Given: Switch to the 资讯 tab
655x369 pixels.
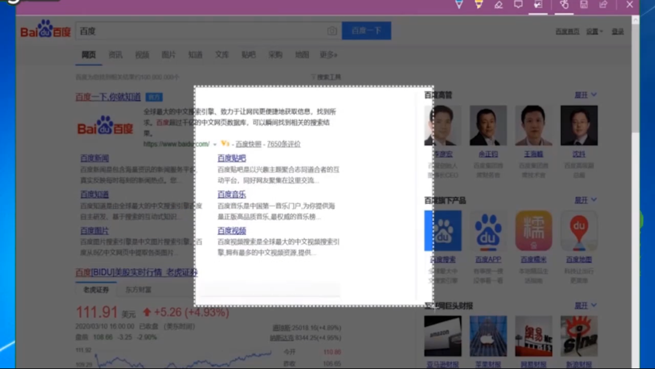Looking at the screenshot, I should [x=115, y=55].
